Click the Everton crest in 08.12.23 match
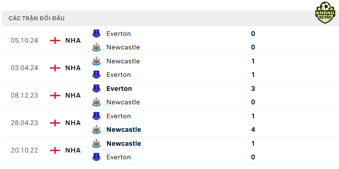Viewport: 339px width, 169px height. 97,89
